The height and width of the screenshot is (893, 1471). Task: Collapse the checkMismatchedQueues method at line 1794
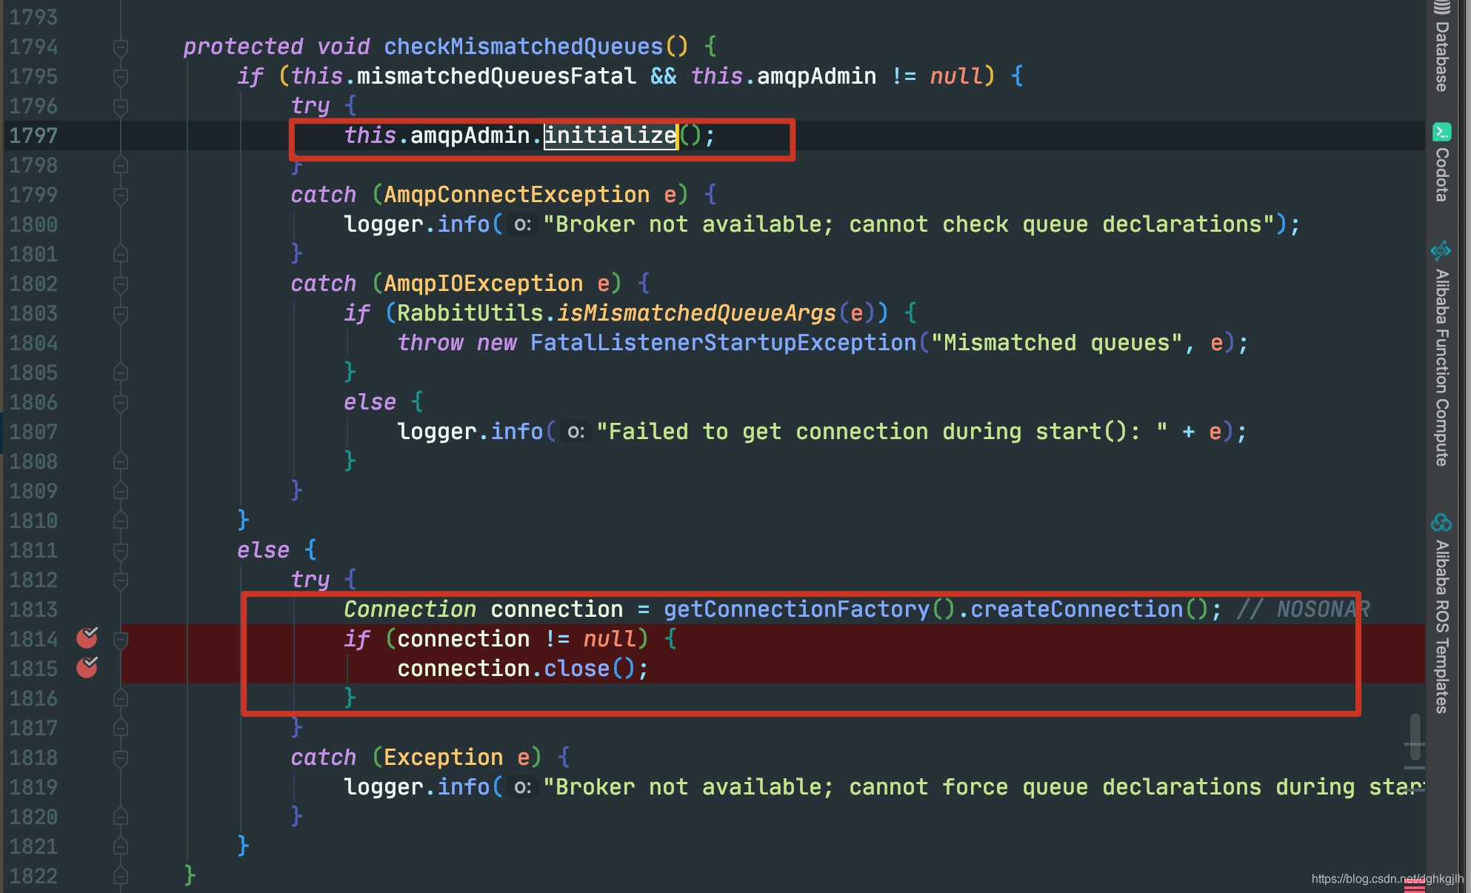click(x=121, y=47)
